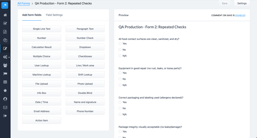Select N/A for correct packaging and labeling
The height and width of the screenshot is (138, 257).
[120, 115]
